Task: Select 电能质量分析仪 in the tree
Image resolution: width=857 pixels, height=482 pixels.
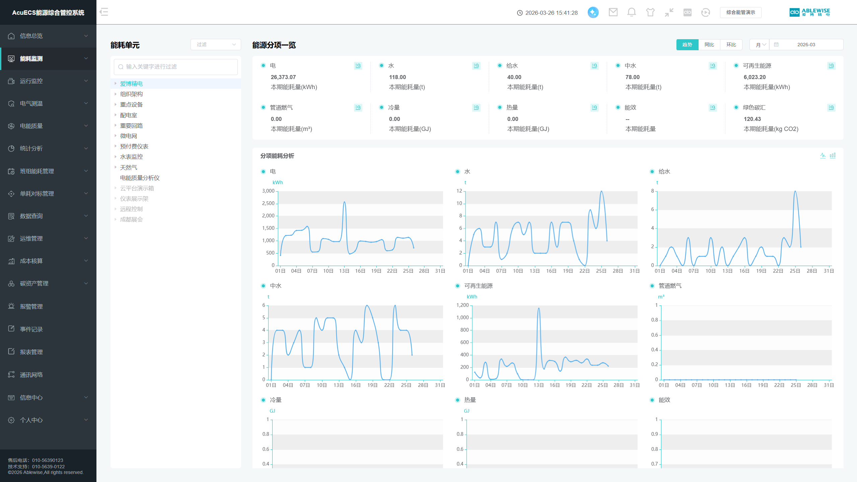Action: pos(140,178)
